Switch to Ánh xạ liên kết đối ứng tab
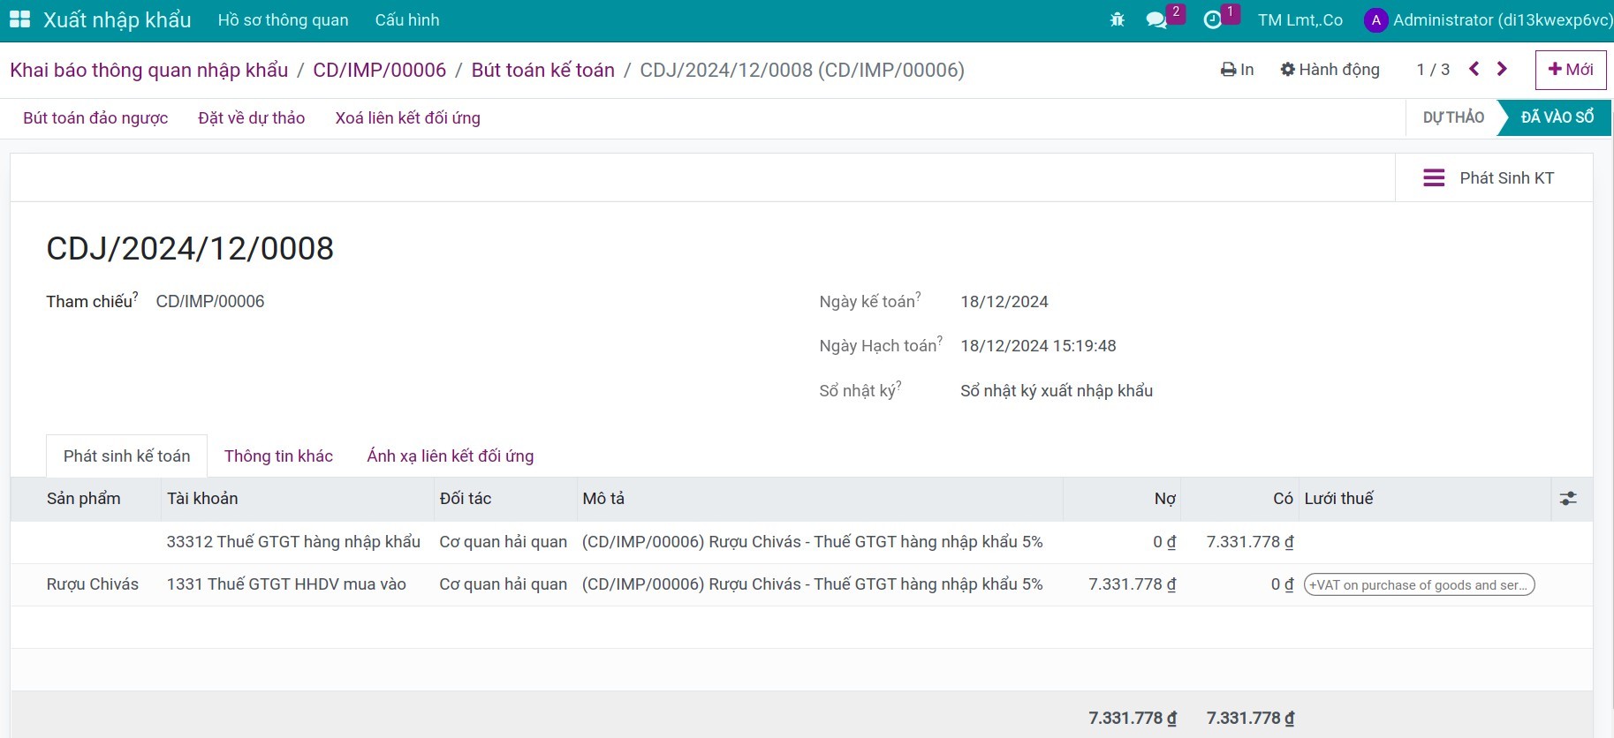Screen dimensions: 1614x738 450,456
